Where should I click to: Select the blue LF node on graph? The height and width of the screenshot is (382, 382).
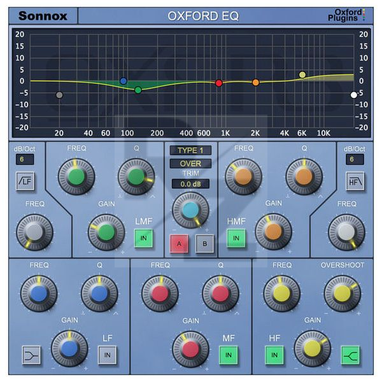(x=124, y=81)
